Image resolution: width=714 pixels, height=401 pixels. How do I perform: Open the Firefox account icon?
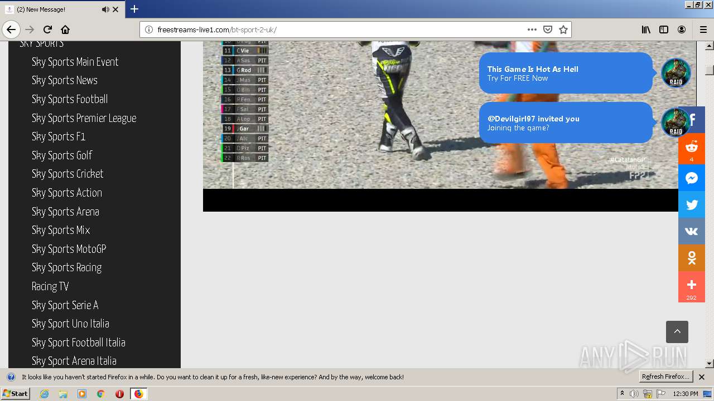click(682, 30)
